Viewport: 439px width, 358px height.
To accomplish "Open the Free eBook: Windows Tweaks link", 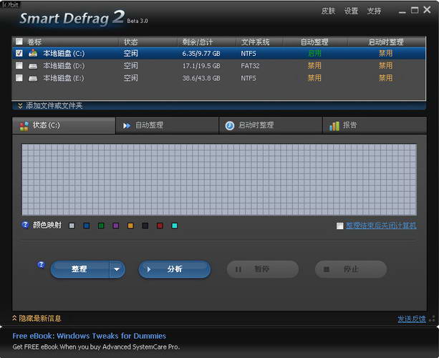I will coord(89,336).
